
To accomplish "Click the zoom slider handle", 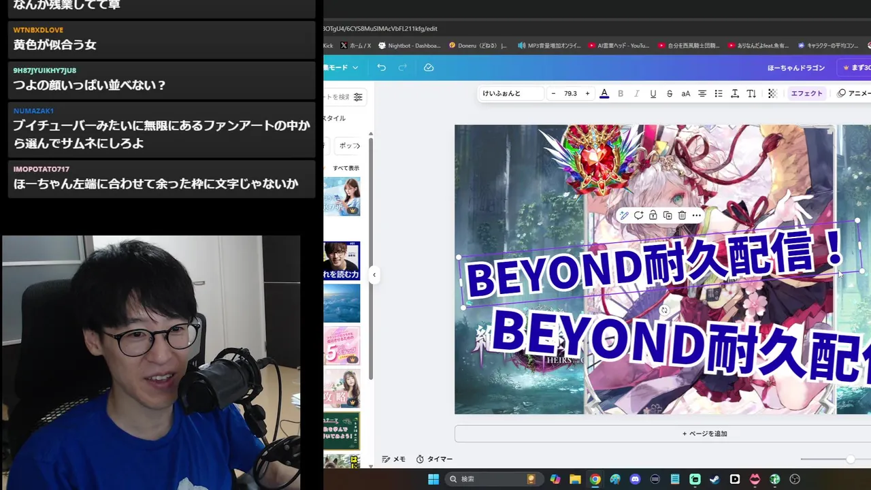I will (850, 459).
